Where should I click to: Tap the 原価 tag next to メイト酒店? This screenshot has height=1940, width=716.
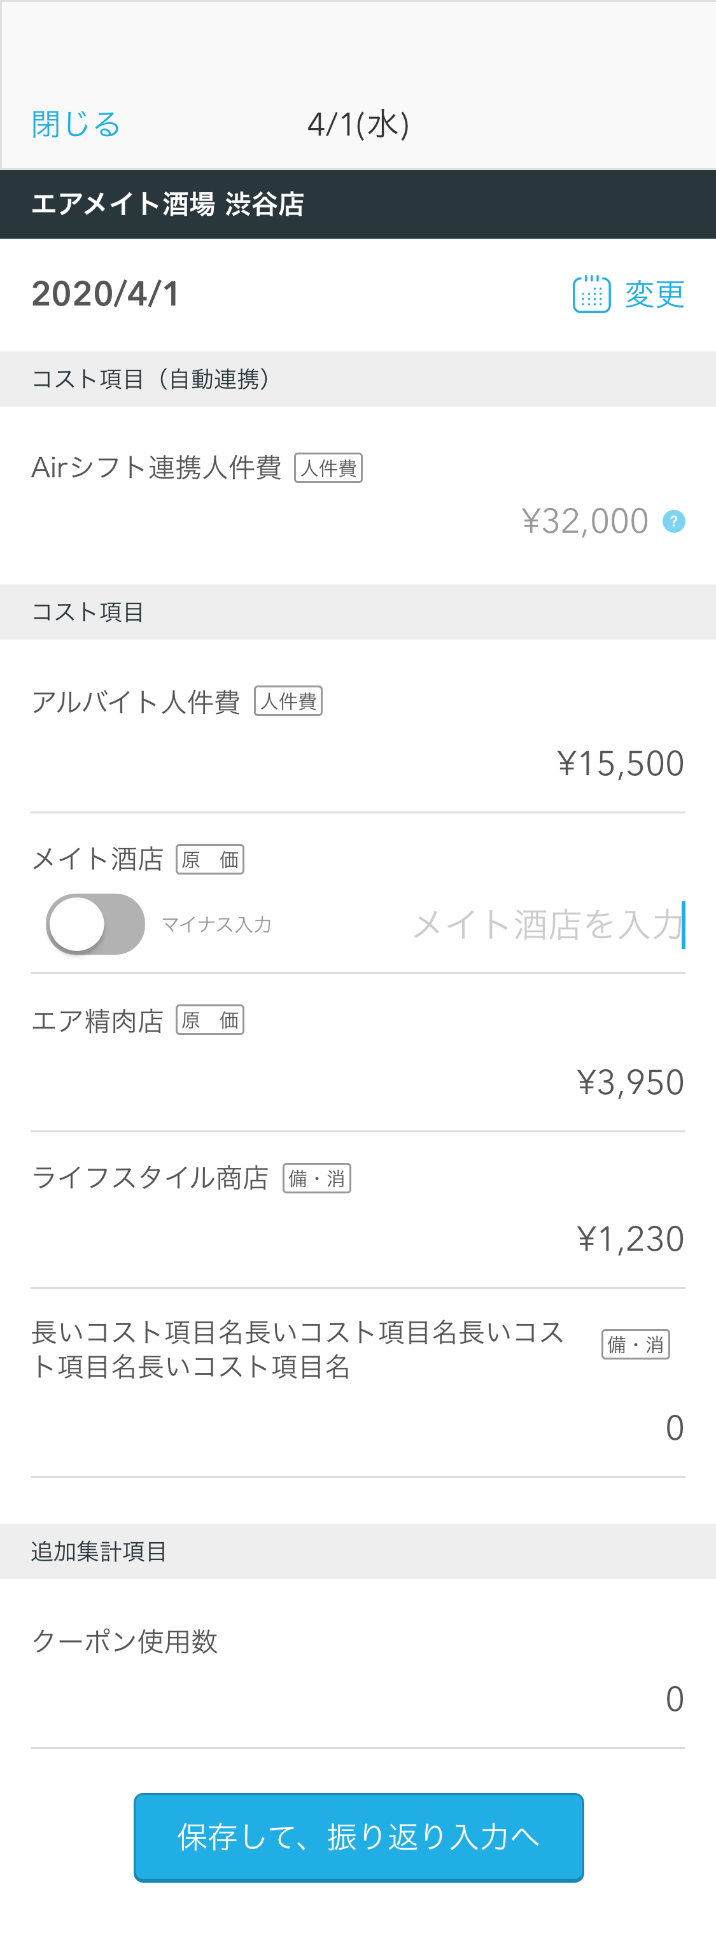(210, 859)
